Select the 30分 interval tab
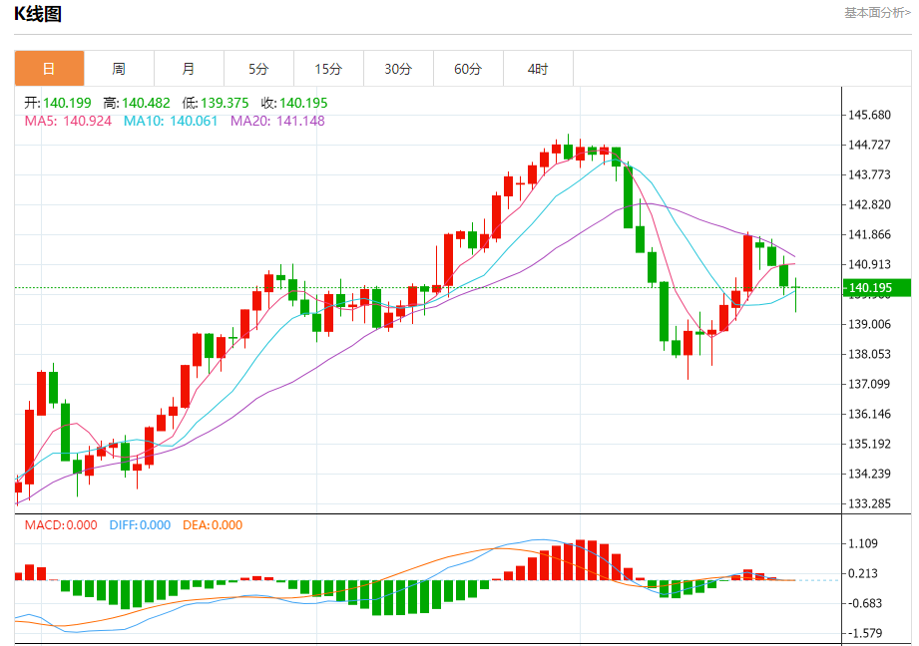This screenshot has width=919, height=646. [398, 69]
